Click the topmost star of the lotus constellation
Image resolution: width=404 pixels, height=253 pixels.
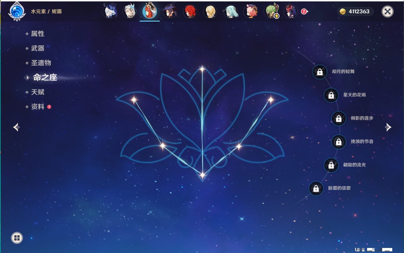click(202, 69)
